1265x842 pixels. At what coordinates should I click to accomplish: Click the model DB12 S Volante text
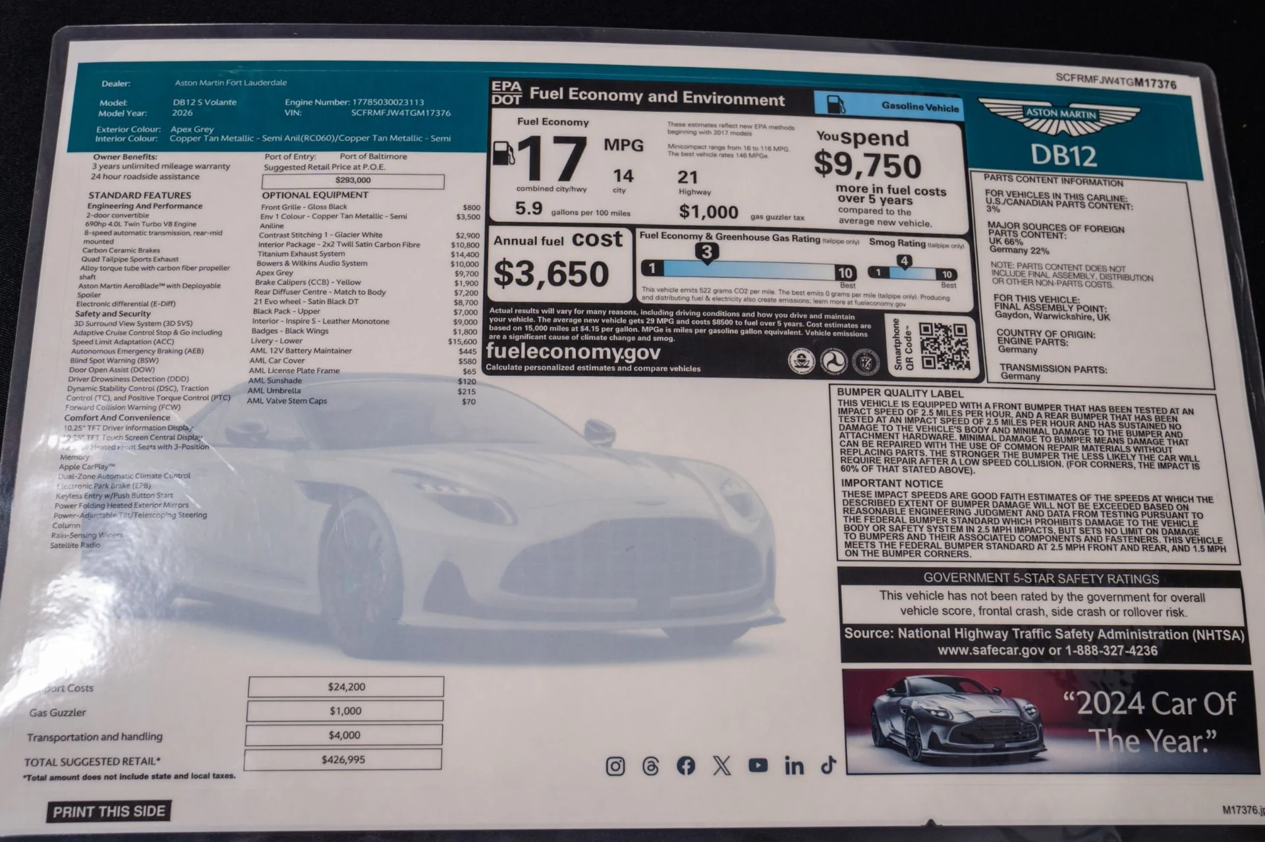(x=204, y=103)
